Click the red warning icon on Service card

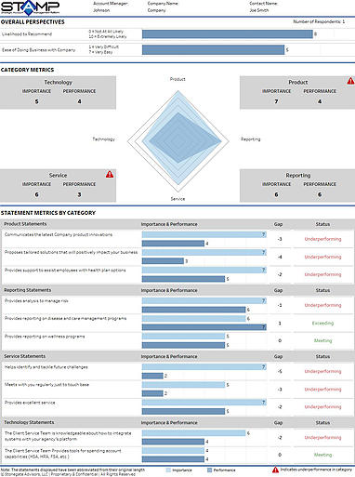tap(110, 174)
